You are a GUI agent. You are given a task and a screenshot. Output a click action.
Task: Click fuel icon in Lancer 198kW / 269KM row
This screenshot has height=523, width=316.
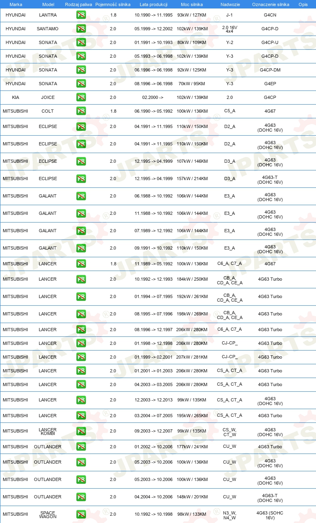click(81, 314)
